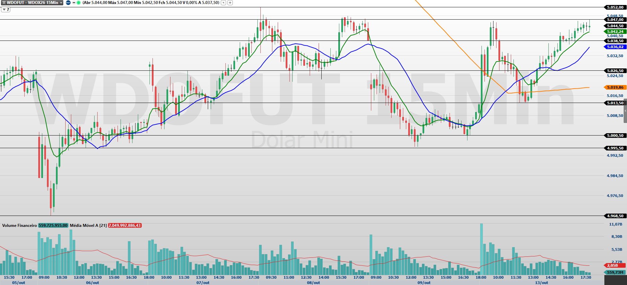Click the small arrow icon after price info
The width and height of the screenshot is (627, 285).
coord(223,3)
